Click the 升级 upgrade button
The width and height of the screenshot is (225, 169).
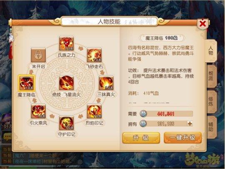[x=141, y=138]
